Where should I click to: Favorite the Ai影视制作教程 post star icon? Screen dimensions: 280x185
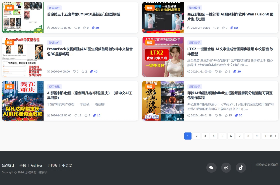[x=86, y=115]
